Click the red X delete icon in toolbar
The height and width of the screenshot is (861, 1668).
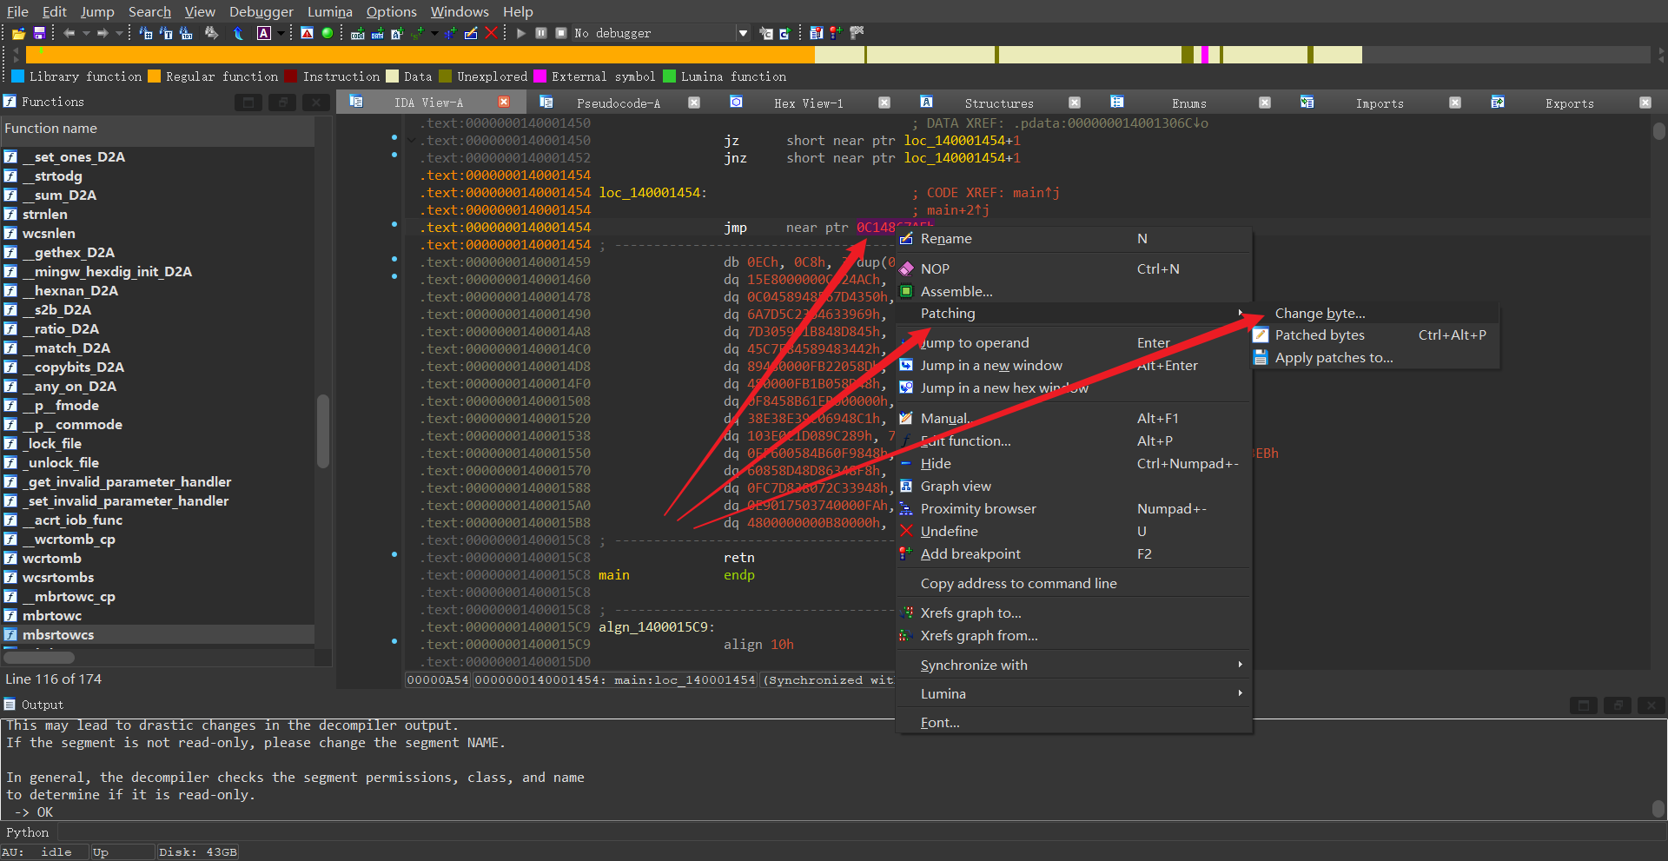tap(491, 33)
